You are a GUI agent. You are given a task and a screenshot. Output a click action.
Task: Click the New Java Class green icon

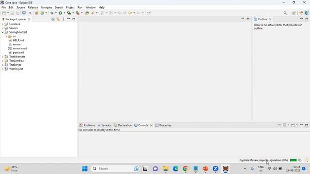(x=42, y=13)
